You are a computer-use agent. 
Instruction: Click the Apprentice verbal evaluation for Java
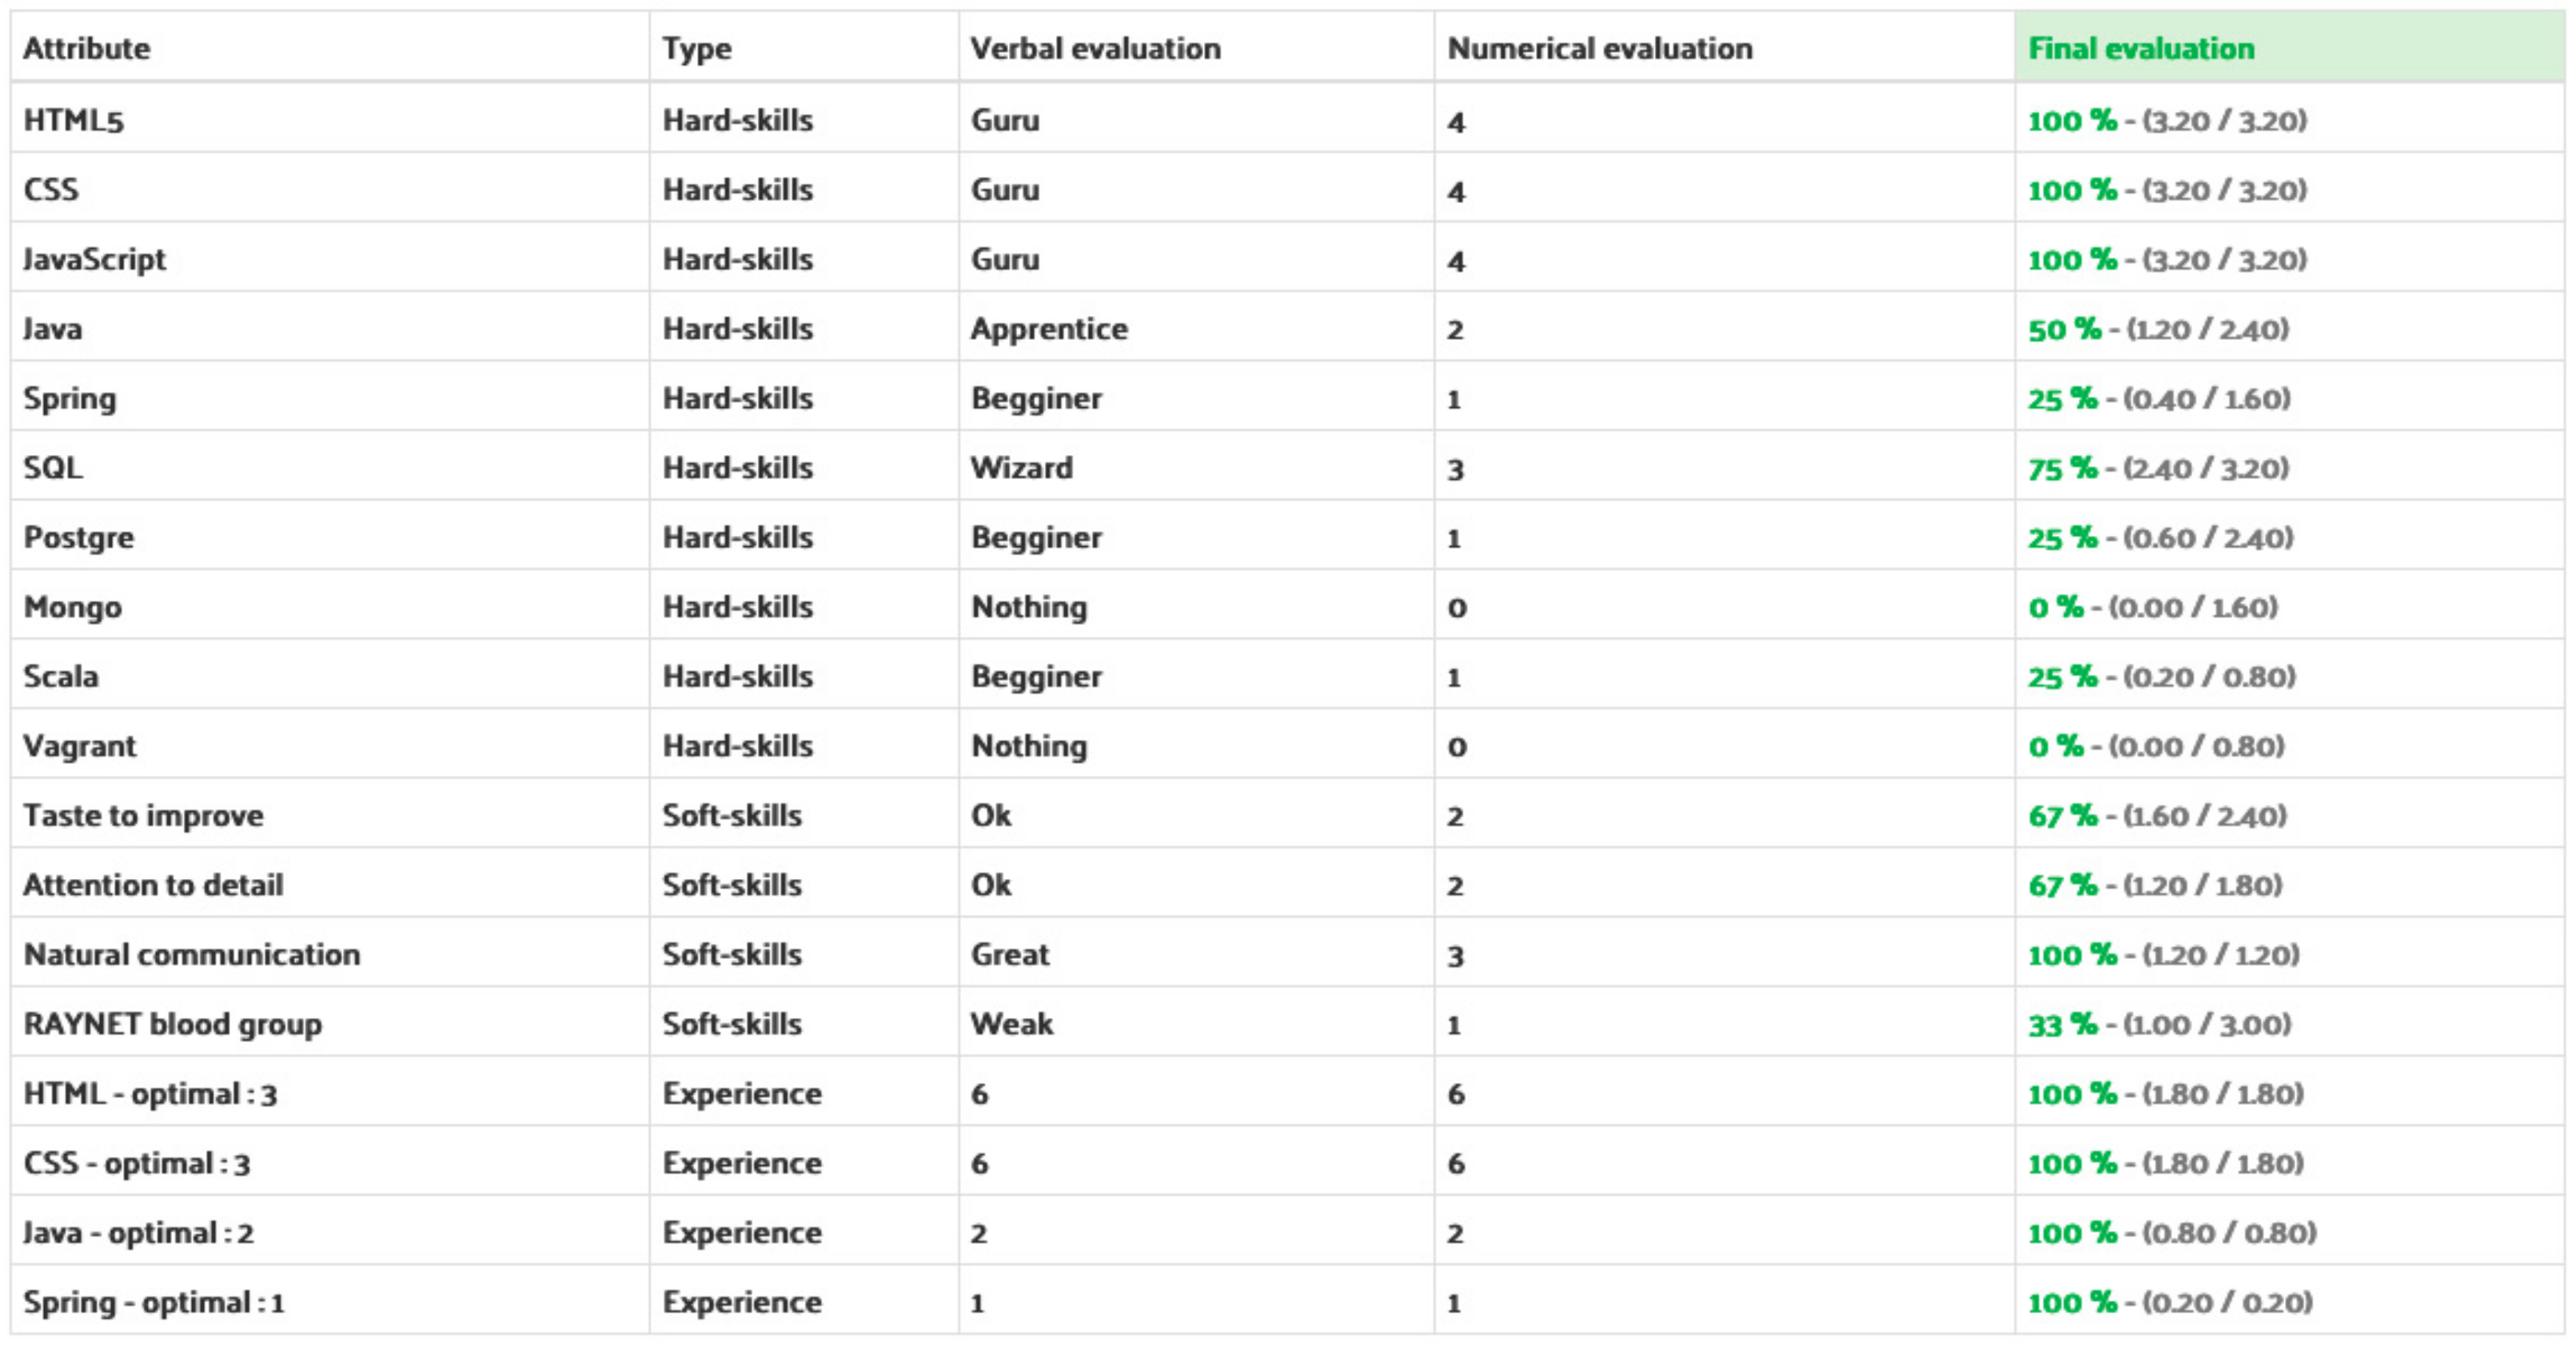1049,329
